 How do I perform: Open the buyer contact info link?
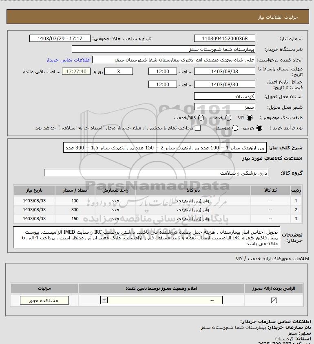click(x=69, y=60)
